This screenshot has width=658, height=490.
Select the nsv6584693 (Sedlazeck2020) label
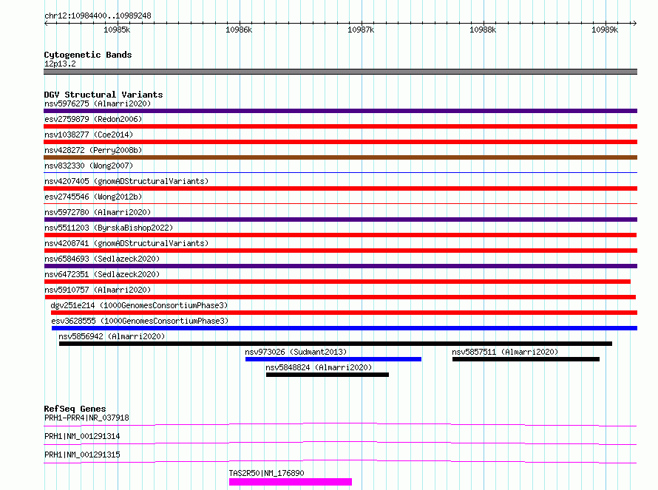102,259
